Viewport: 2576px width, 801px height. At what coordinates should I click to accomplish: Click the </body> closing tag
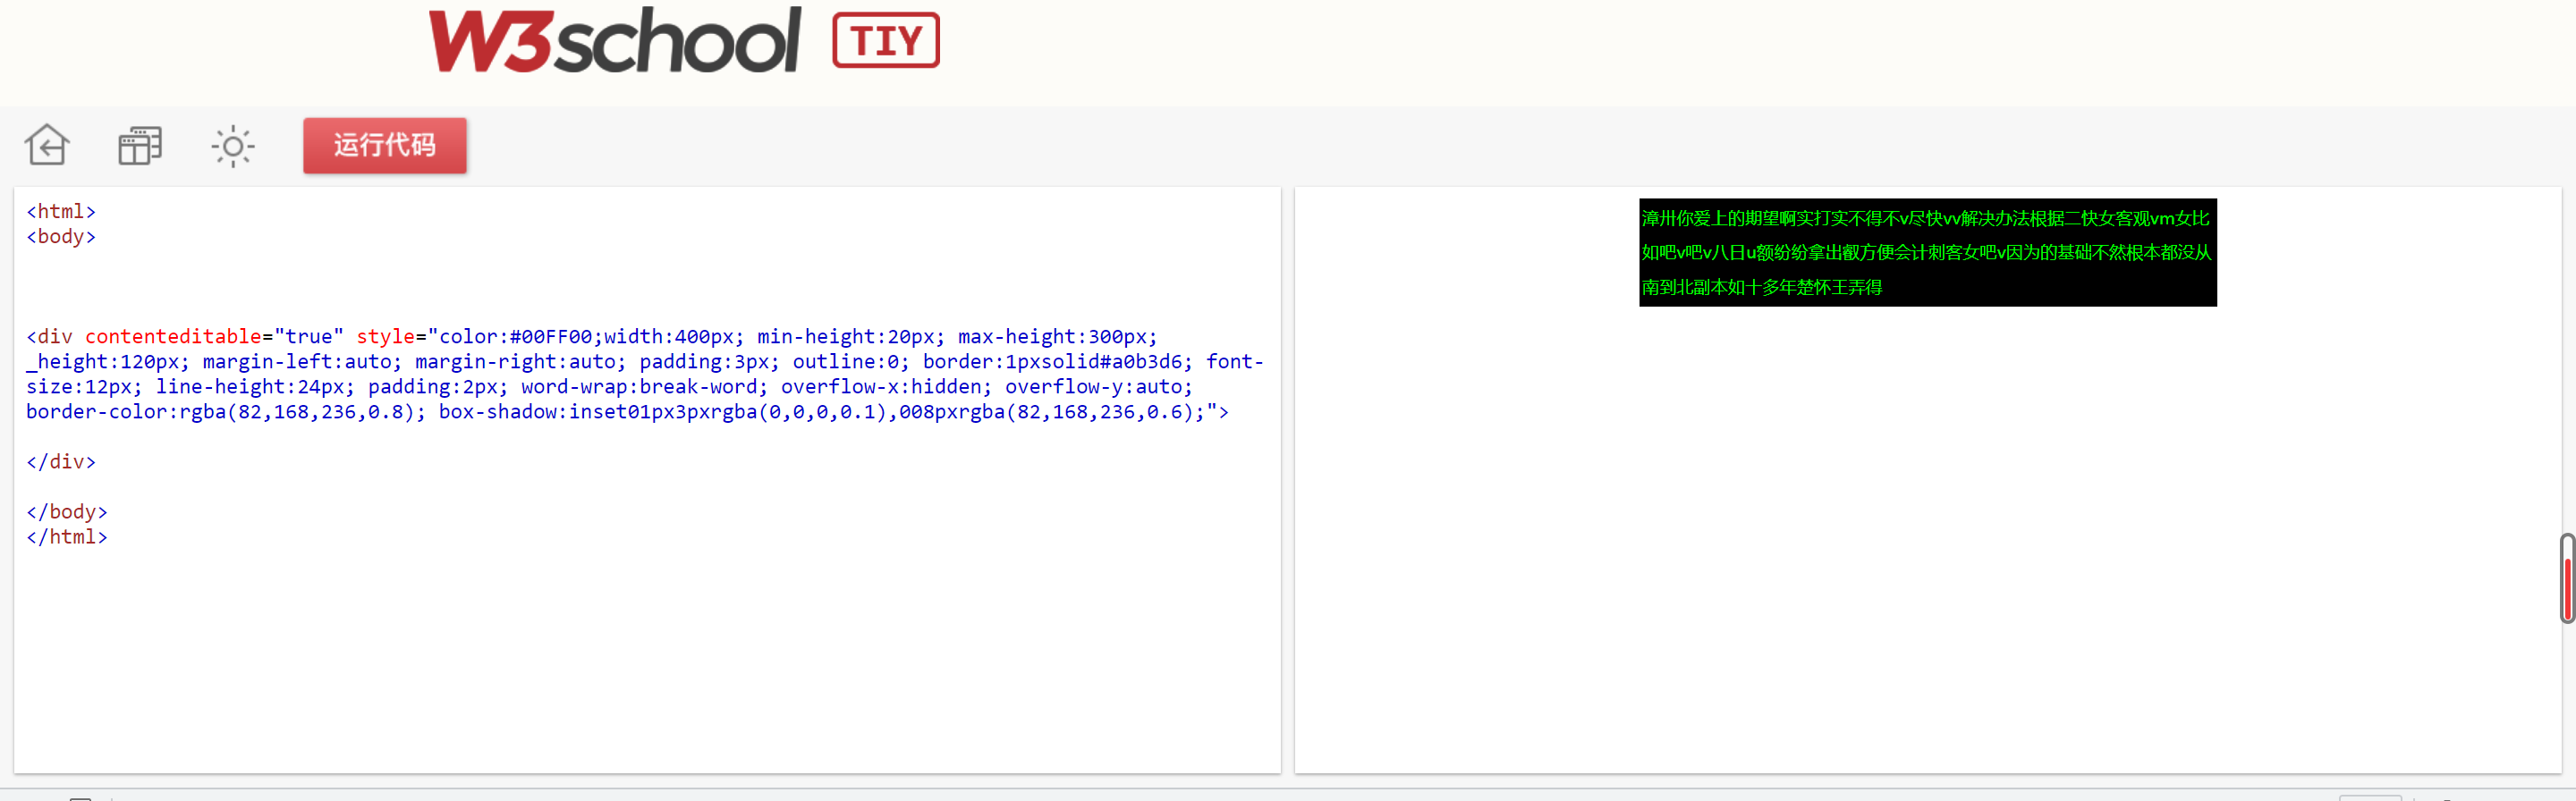pyautogui.click(x=67, y=511)
